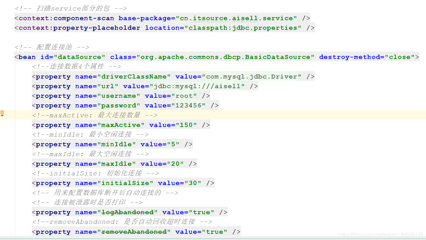Click the username value "root"
The width and height of the screenshot is (426, 240).
click(x=184, y=96)
